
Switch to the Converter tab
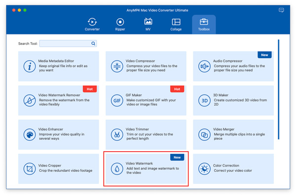point(92,25)
